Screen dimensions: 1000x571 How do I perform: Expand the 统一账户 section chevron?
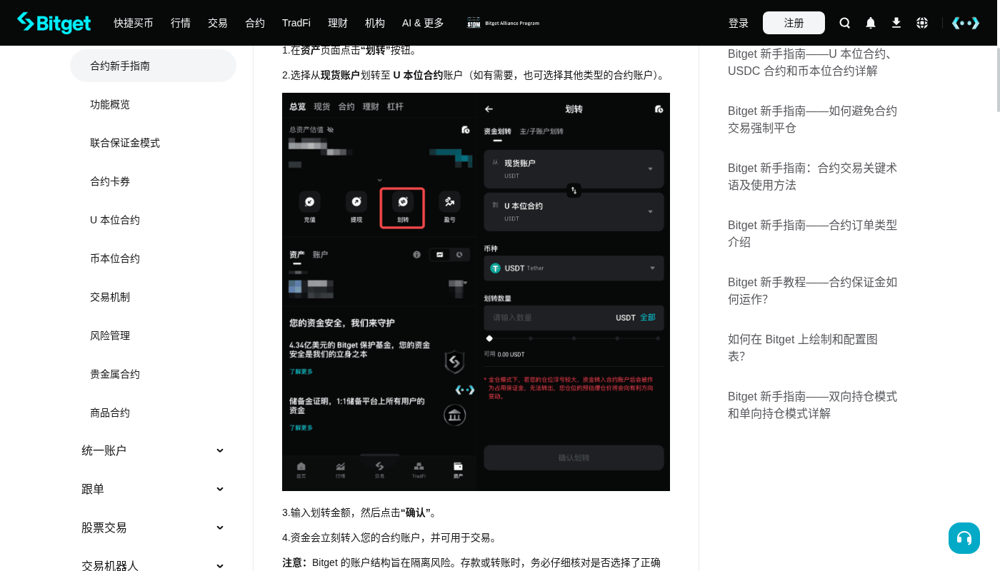220,450
